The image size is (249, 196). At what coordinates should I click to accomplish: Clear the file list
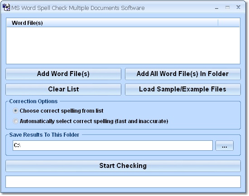[x=63, y=89]
